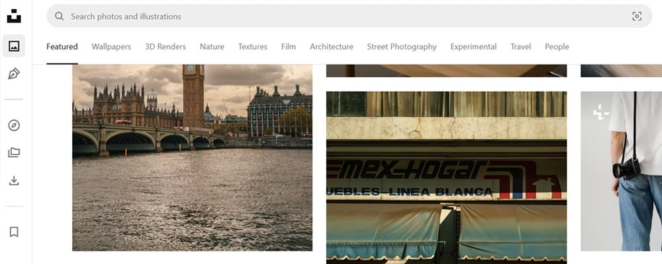Image resolution: width=662 pixels, height=264 pixels.
Task: Open the Collections icon in sidebar
Action: click(x=14, y=152)
